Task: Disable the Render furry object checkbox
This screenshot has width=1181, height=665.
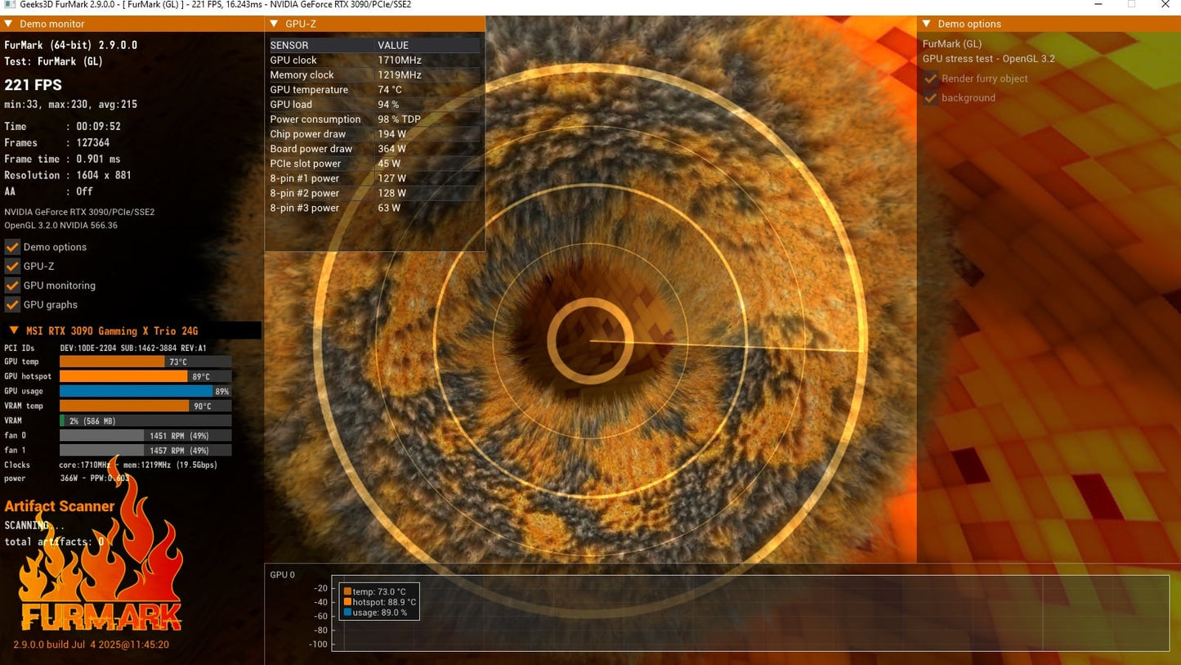Action: coord(930,79)
